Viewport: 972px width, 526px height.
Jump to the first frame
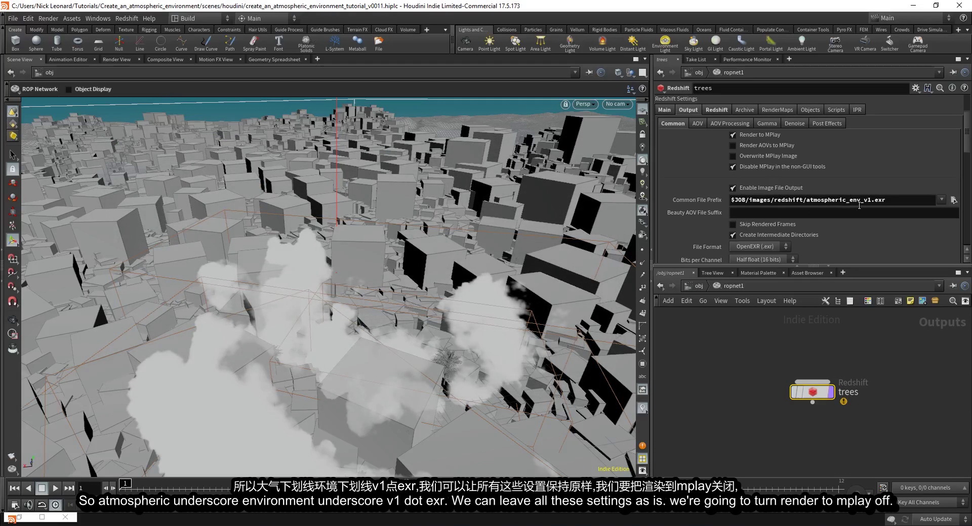coord(15,488)
